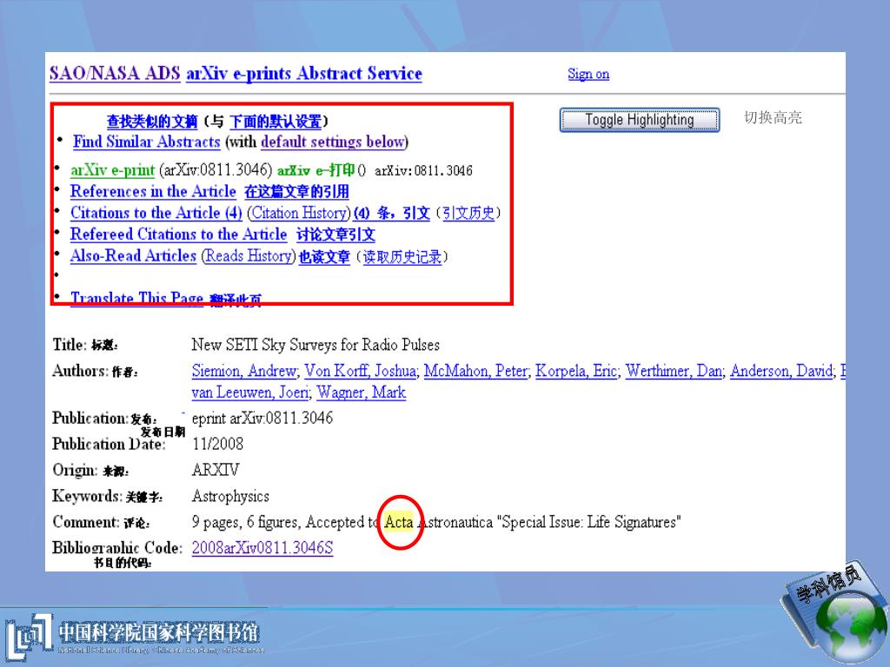Viewport: 890px width, 667px height.
Task: Open bibliographic code 2008arXiv0811.3046S
Action: pos(262,548)
